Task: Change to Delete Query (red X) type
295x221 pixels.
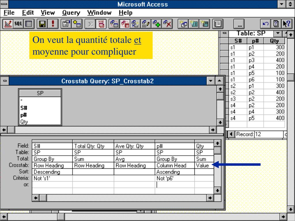Action: pos(167,24)
